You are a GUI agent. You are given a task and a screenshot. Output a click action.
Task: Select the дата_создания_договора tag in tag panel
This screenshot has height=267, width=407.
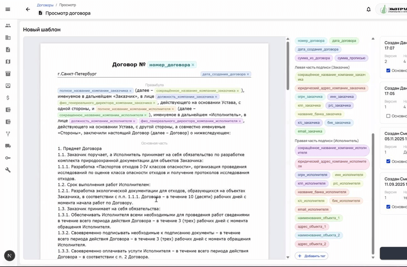318,49
